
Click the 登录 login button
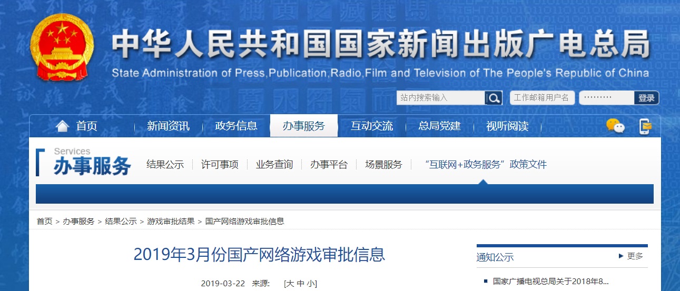click(x=646, y=98)
